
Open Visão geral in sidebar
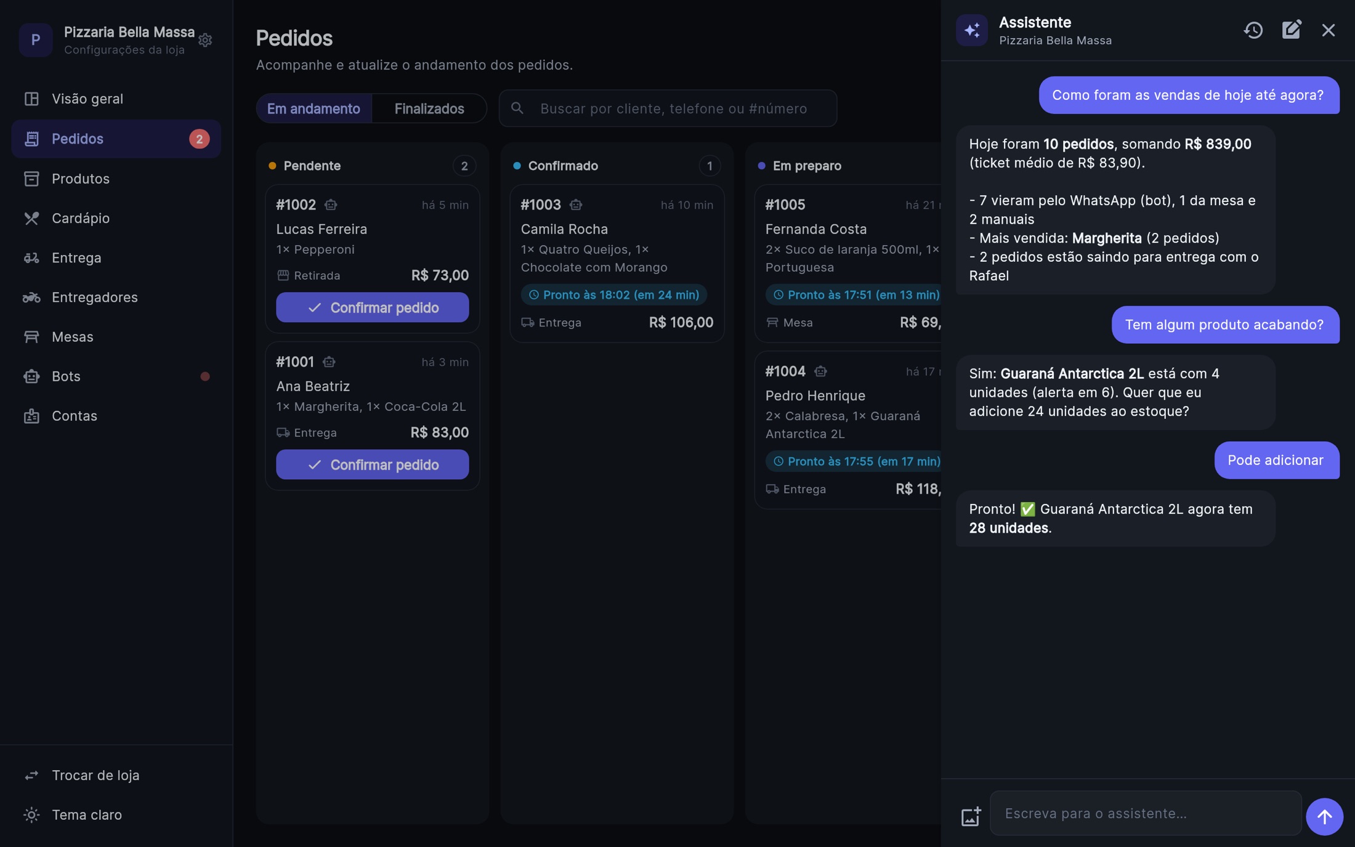[116, 99]
